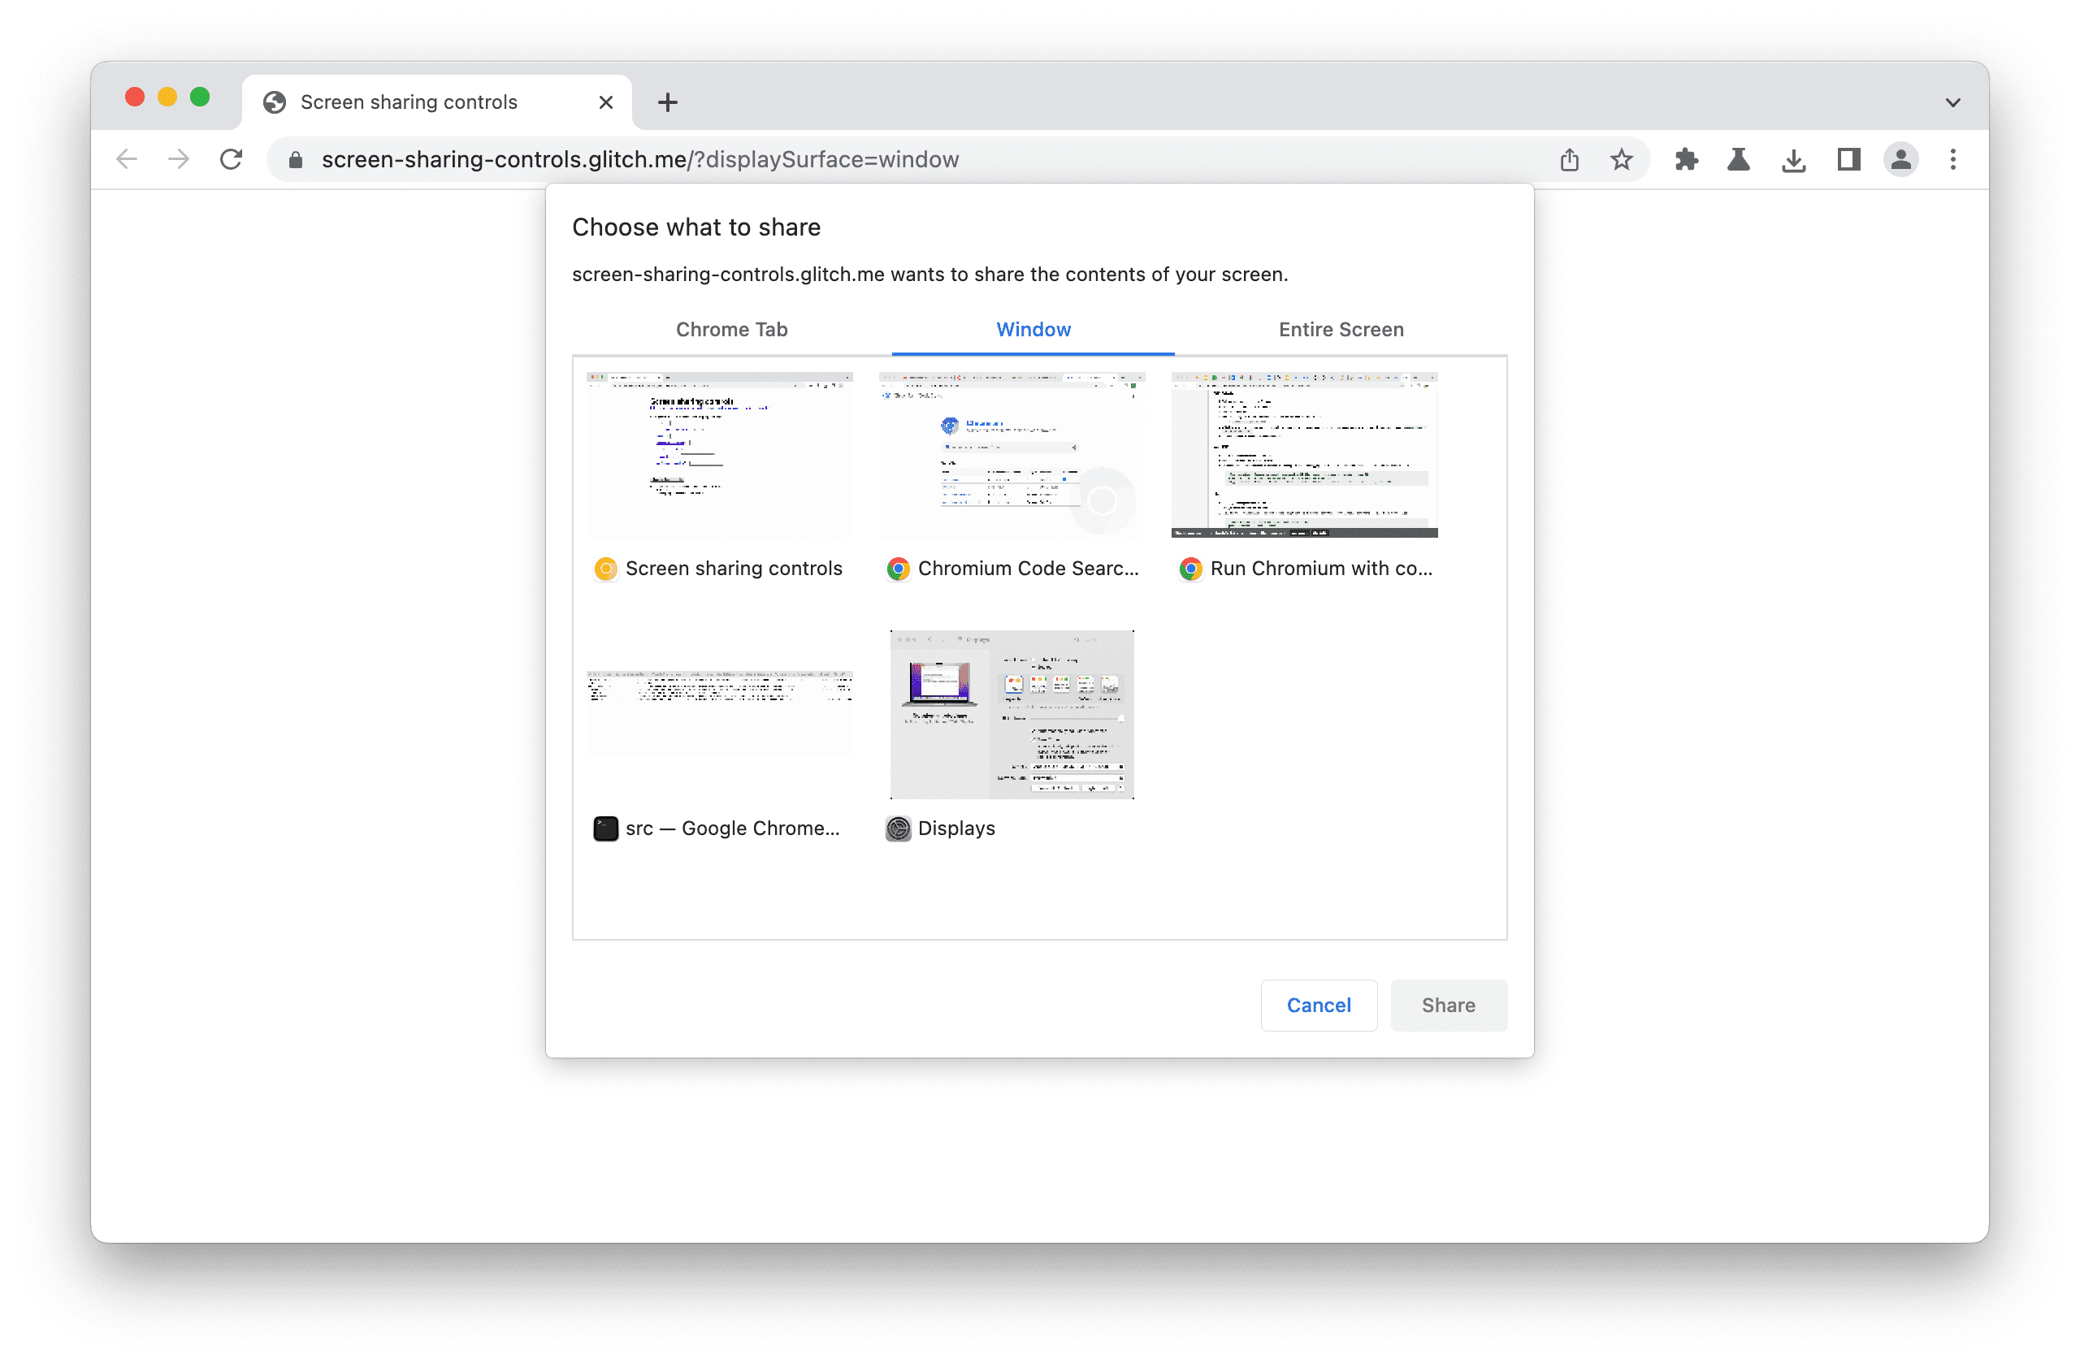Click the Chrome icon next to Run Chromium

(x=1187, y=568)
